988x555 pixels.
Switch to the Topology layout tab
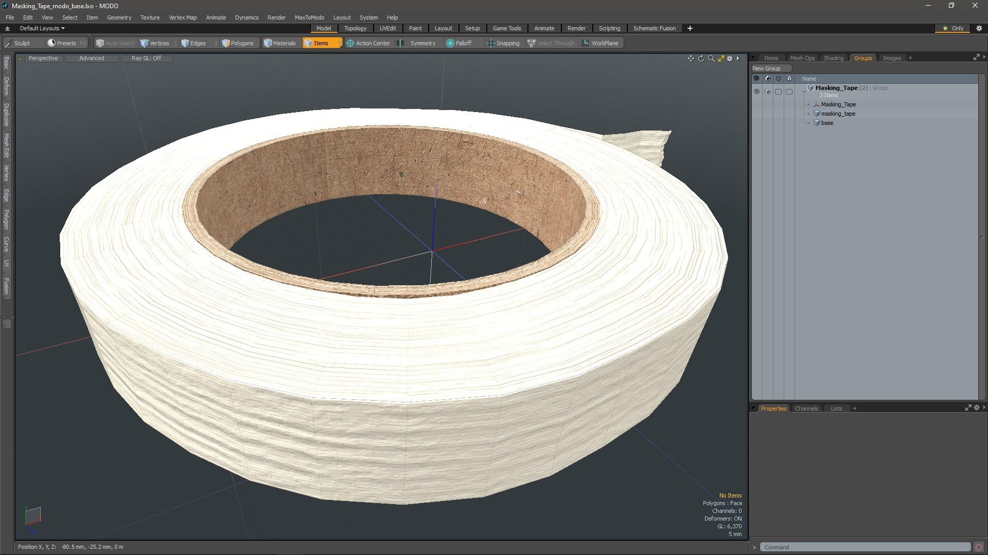coord(355,28)
